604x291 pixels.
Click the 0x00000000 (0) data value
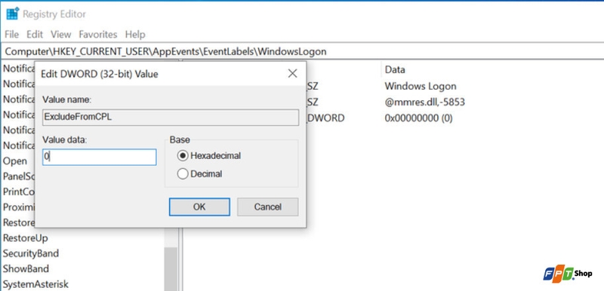coord(418,118)
